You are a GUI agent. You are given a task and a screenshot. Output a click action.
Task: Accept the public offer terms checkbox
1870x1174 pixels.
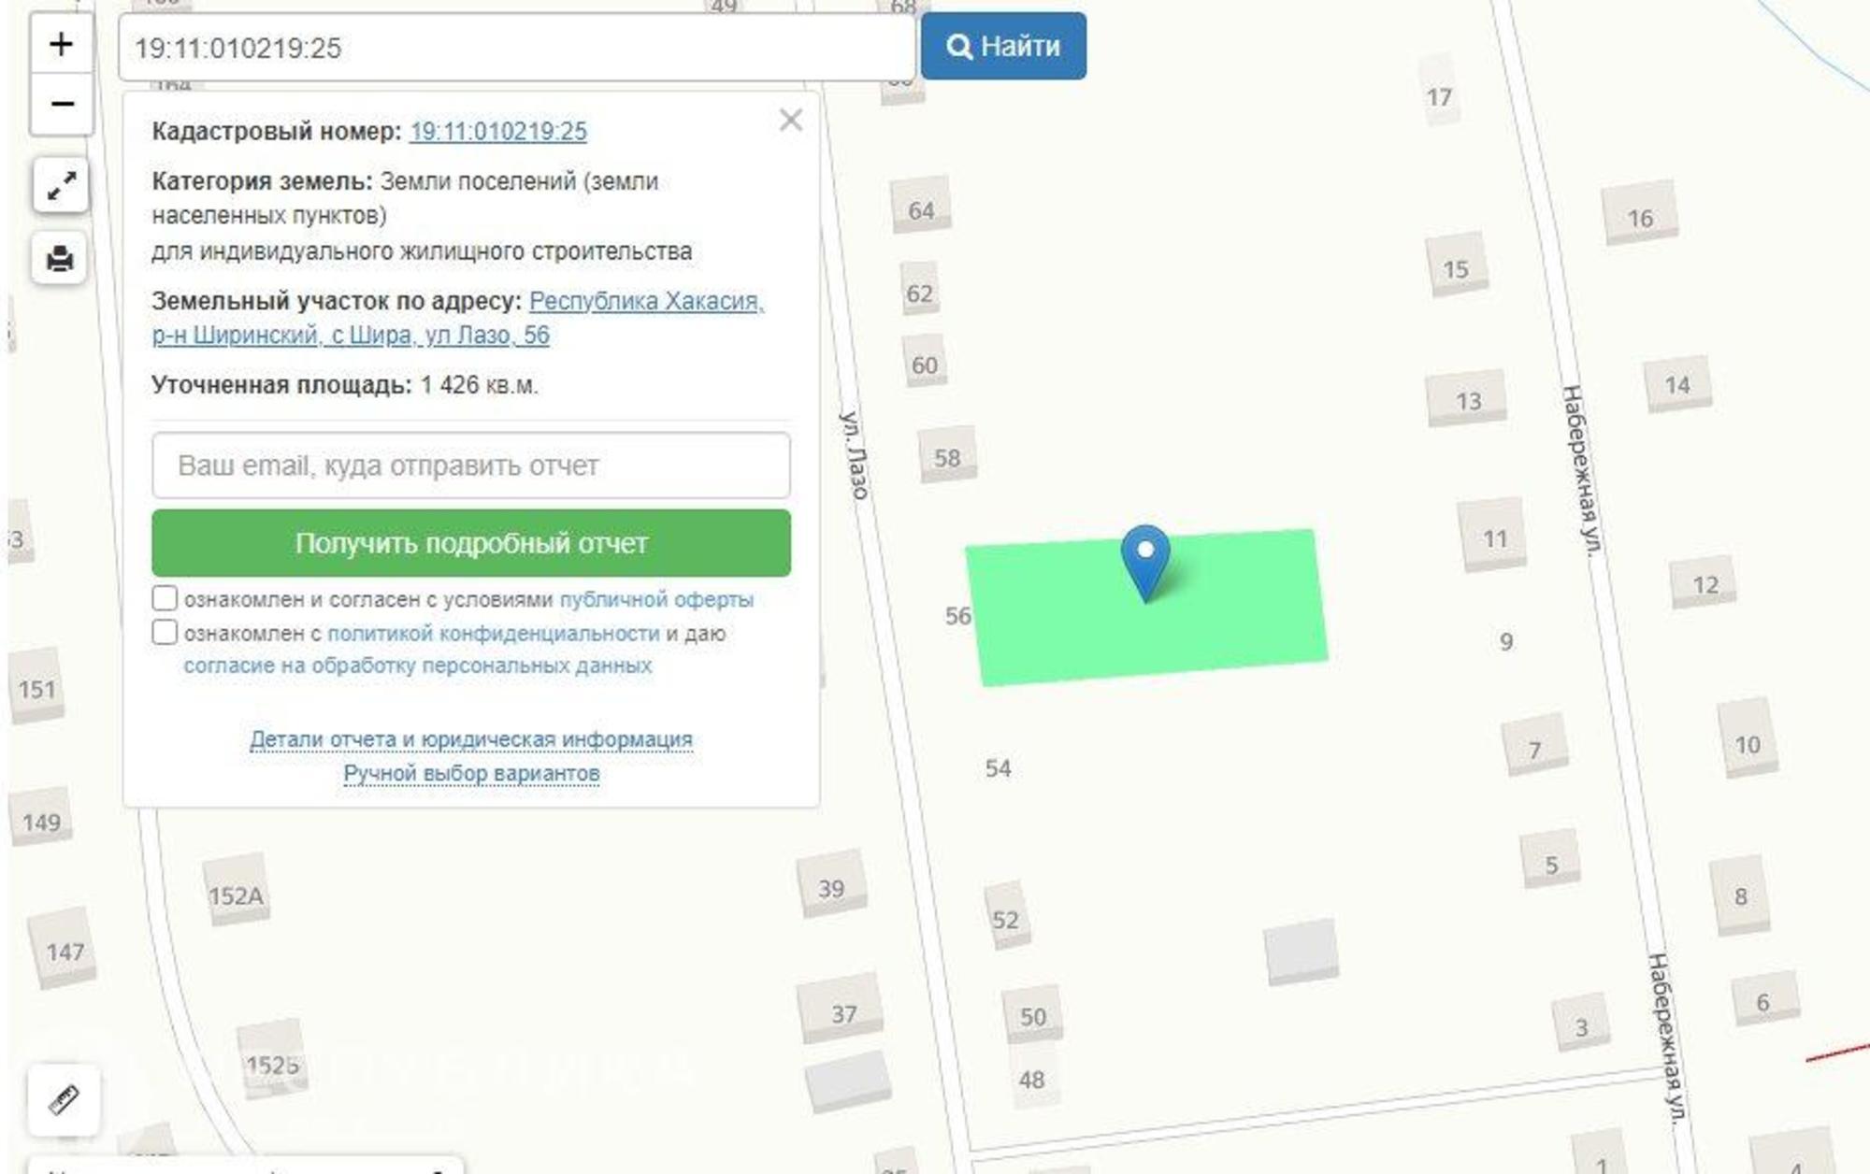point(165,598)
